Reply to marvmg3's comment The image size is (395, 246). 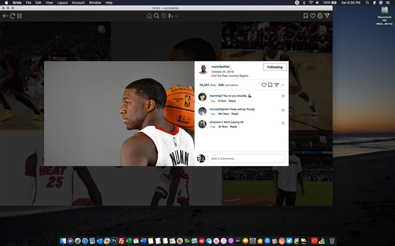coord(232,101)
